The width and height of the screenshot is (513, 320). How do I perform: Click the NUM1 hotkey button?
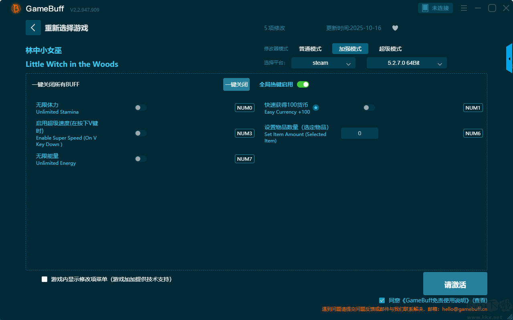pyautogui.click(x=473, y=108)
